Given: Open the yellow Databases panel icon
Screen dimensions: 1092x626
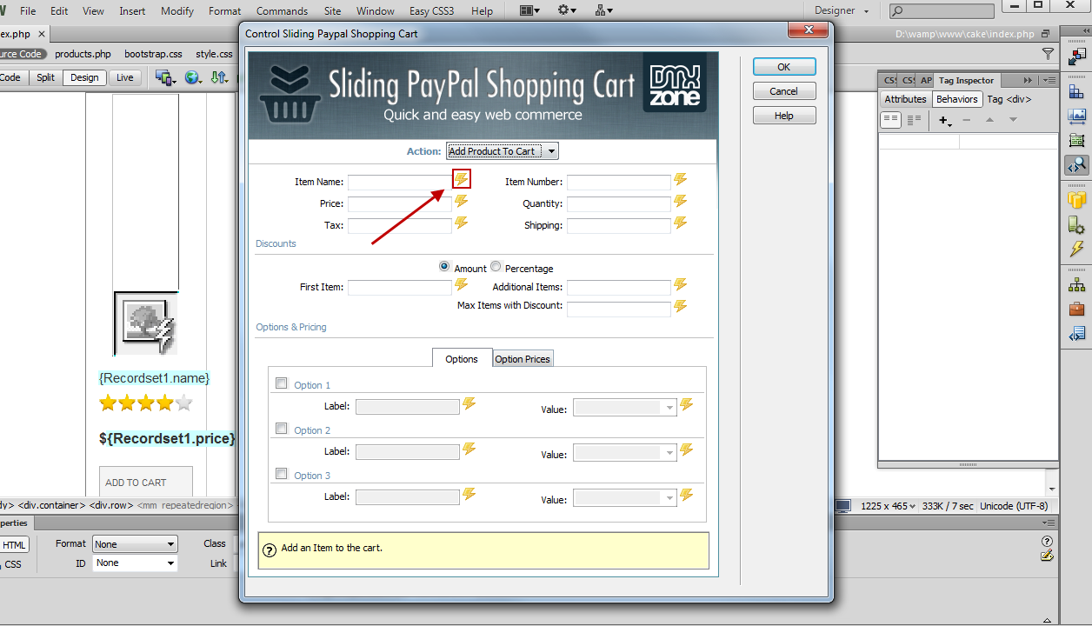Looking at the screenshot, I should pos(1077,199).
